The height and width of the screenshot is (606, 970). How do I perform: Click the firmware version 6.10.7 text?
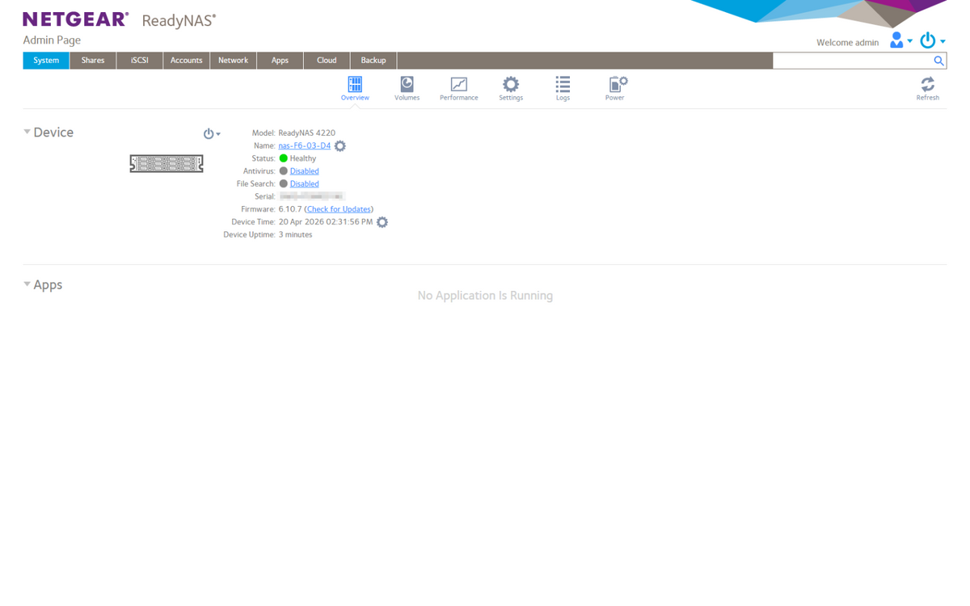[x=289, y=209]
